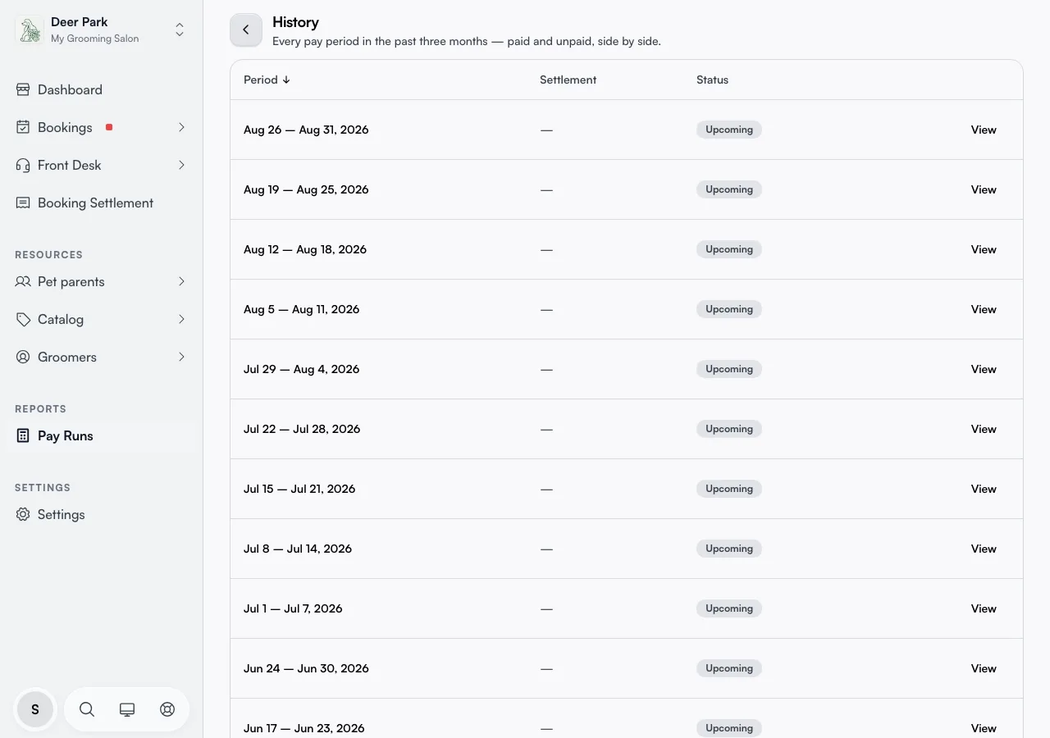The image size is (1050, 738).
Task: View the Jul 22 — Jul 28 period
Action: click(x=984, y=429)
